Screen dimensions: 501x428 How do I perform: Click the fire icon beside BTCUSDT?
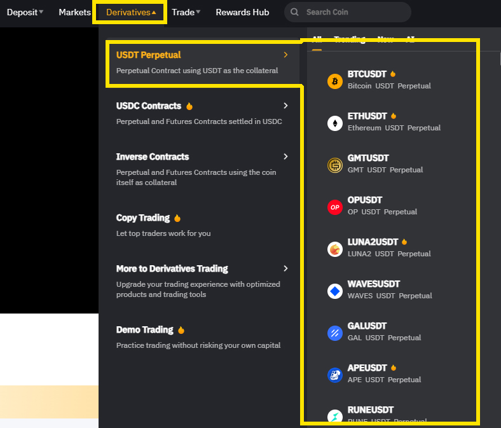[x=393, y=74]
